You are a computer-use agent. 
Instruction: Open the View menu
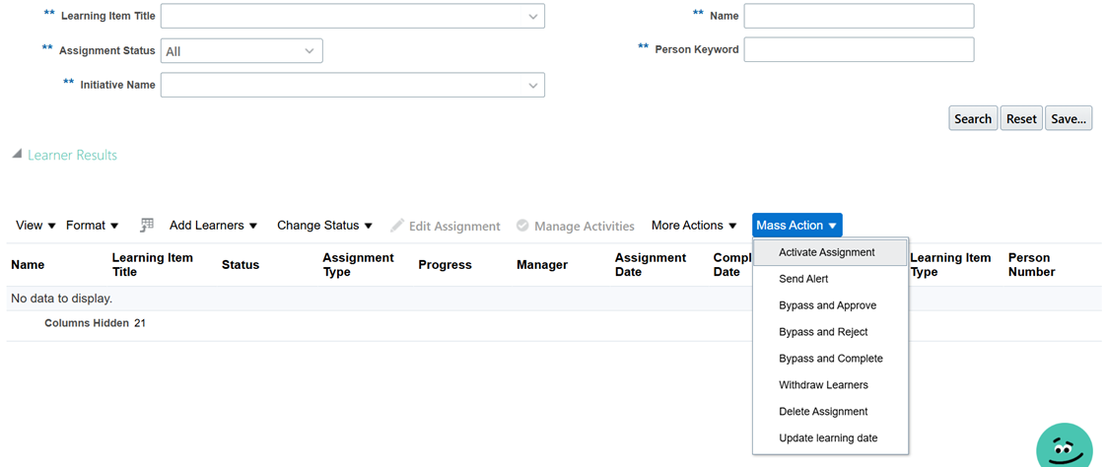point(35,226)
